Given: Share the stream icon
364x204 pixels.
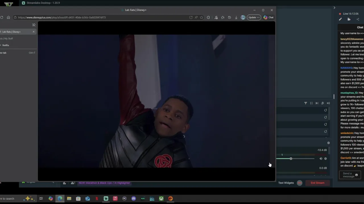Looking at the screenshot, I should point(358,19).
